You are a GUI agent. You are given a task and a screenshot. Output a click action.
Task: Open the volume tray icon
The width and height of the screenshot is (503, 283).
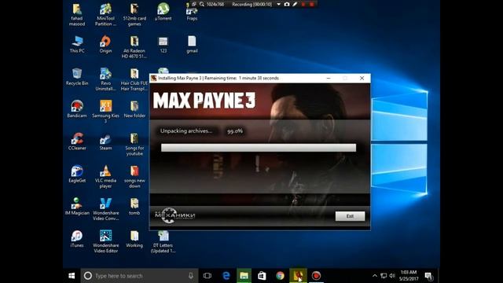(x=392, y=276)
